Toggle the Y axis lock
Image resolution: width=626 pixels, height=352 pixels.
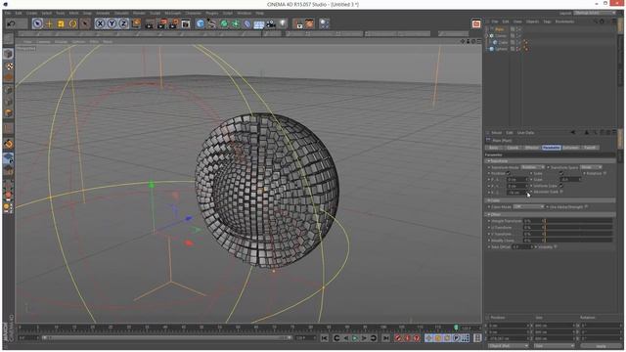tap(112, 23)
